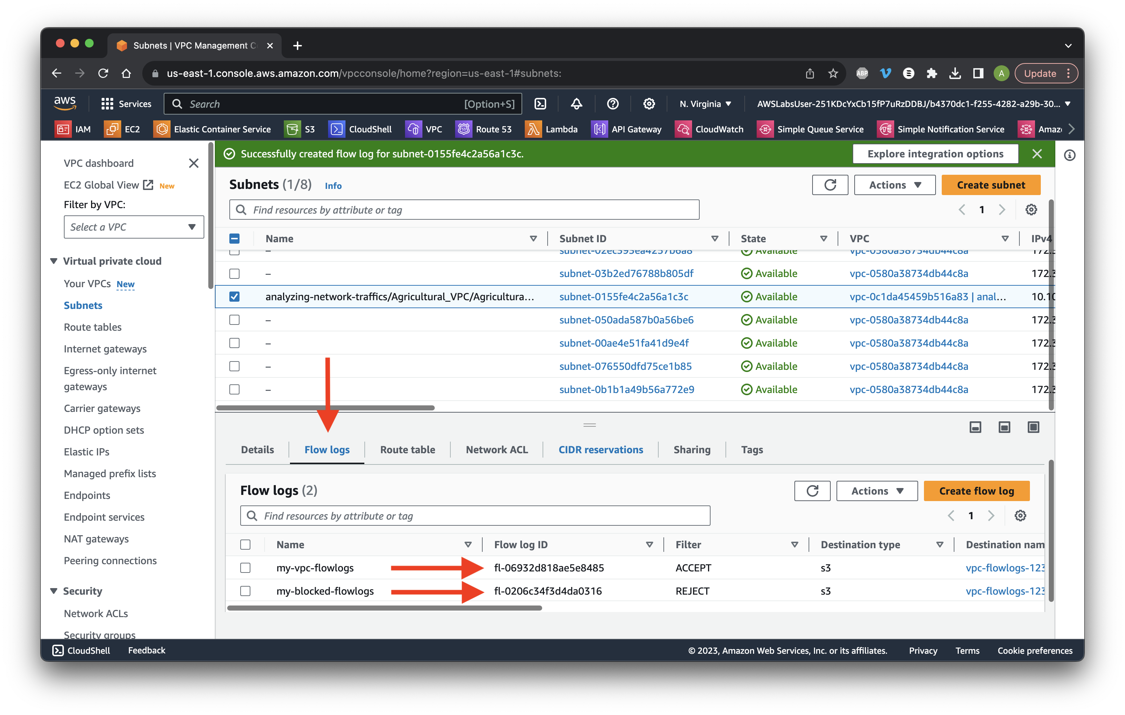Reload the browser page
Viewport: 1125px width, 715px height.
tap(103, 73)
